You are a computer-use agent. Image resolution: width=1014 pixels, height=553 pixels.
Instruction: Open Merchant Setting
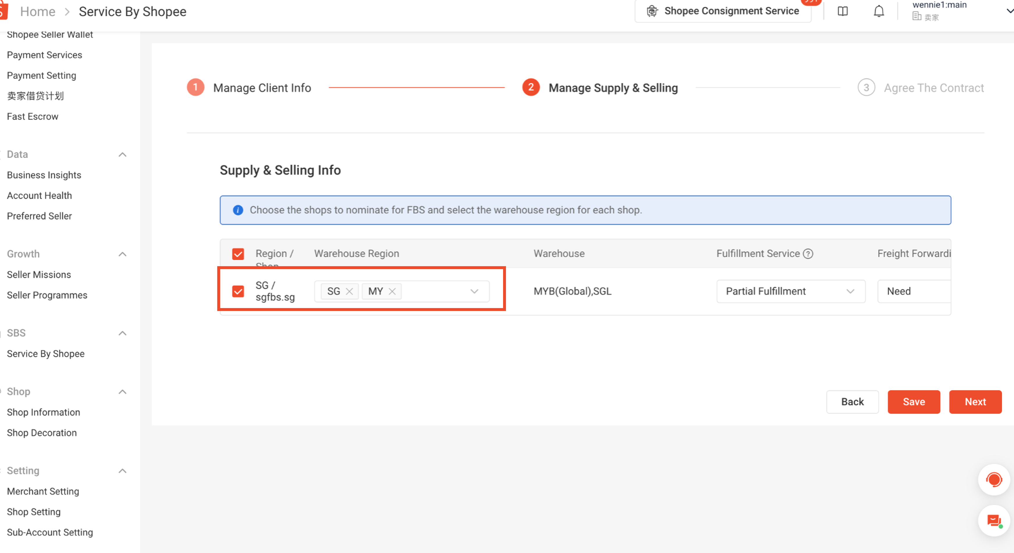pos(43,491)
